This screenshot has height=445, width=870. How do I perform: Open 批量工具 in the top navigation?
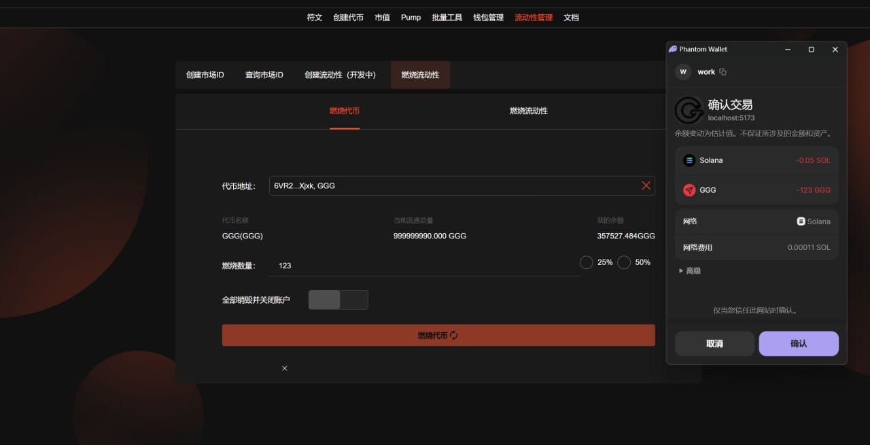[447, 18]
